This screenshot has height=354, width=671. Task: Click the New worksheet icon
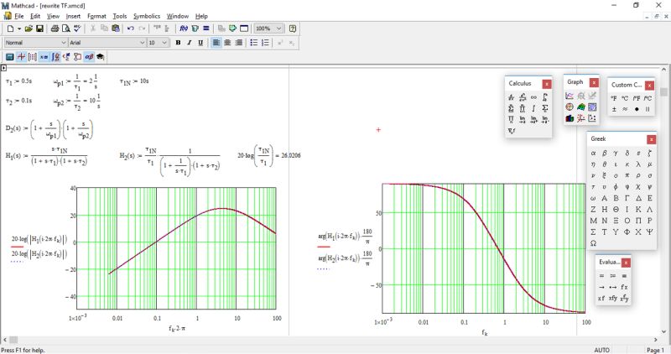pos(10,29)
